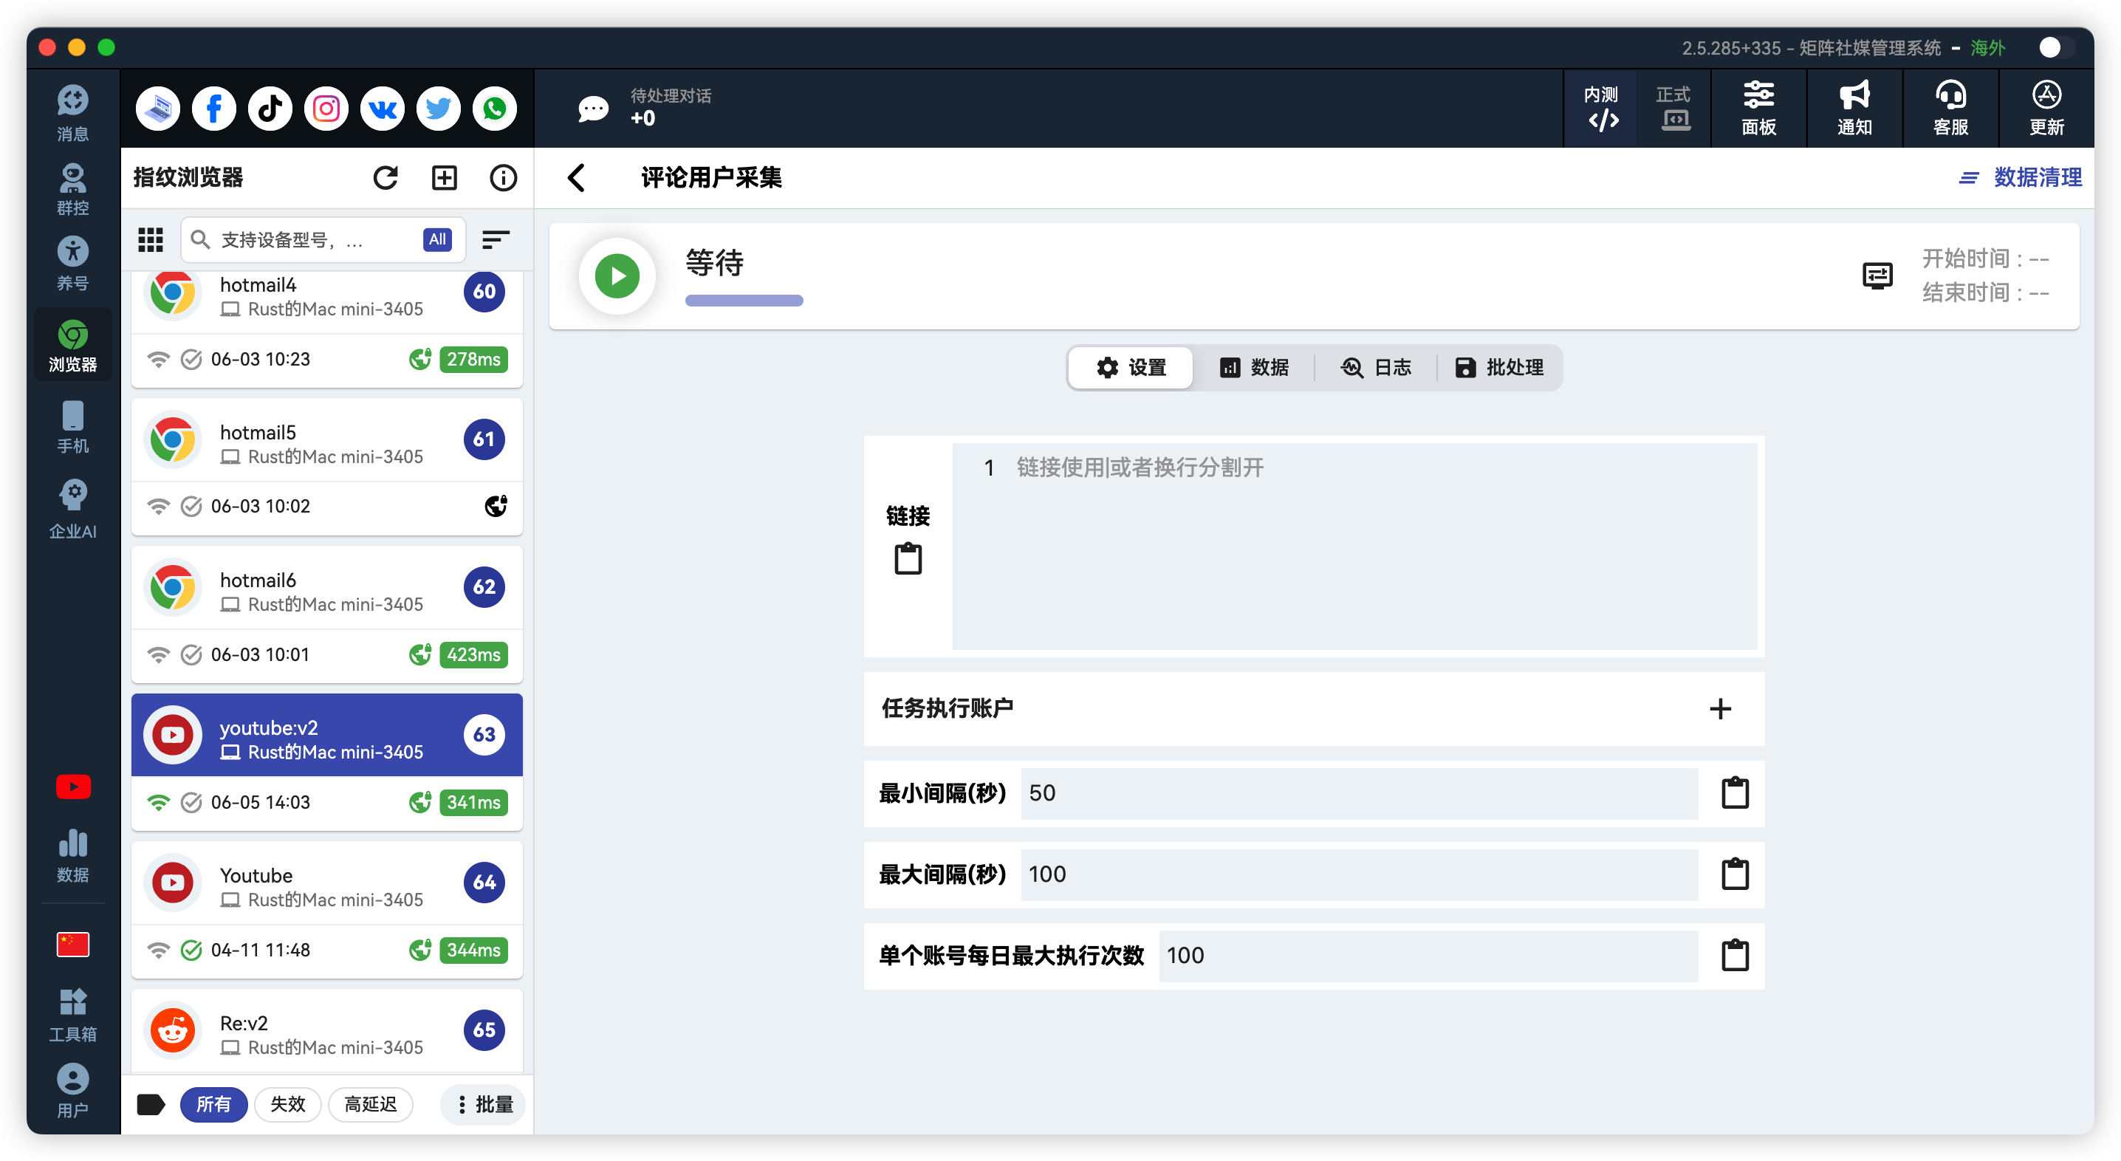Add a new fingerprint browser

[x=445, y=177]
